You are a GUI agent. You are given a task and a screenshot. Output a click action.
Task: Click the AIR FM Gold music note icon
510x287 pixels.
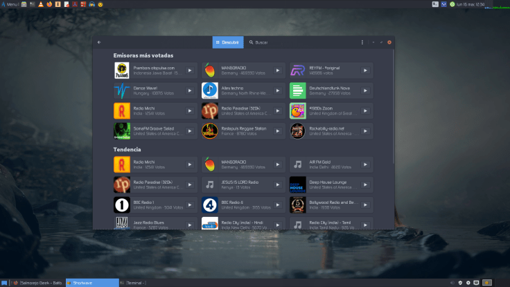[298, 164]
